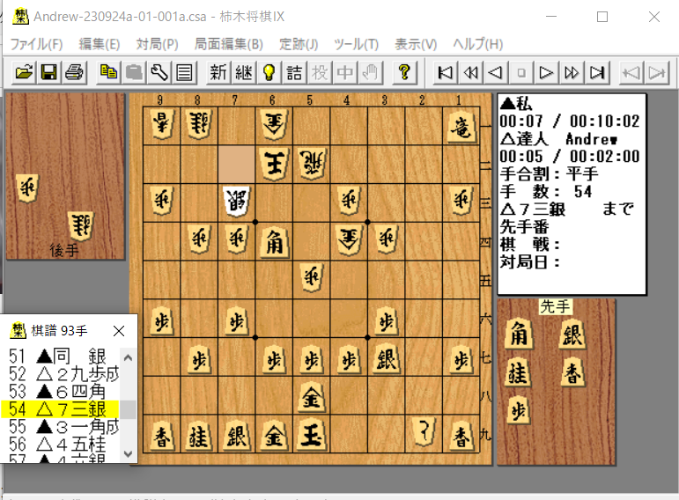The height and width of the screenshot is (500, 679).
Task: Continue the game with 継 button
Action: (x=243, y=72)
